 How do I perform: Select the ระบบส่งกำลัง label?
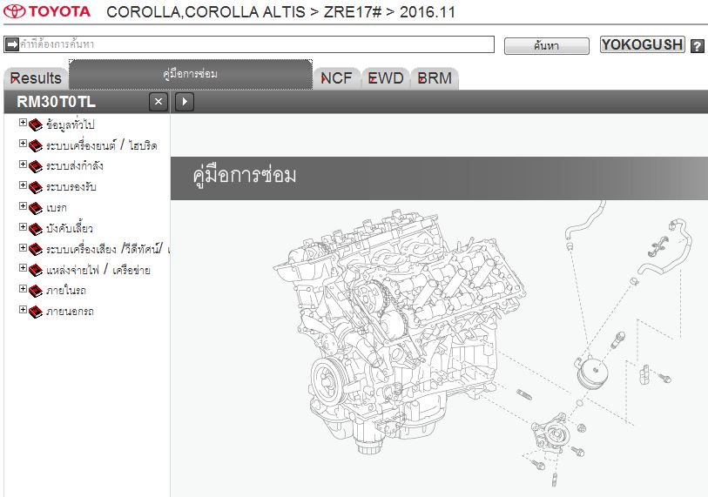pyautogui.click(x=75, y=165)
